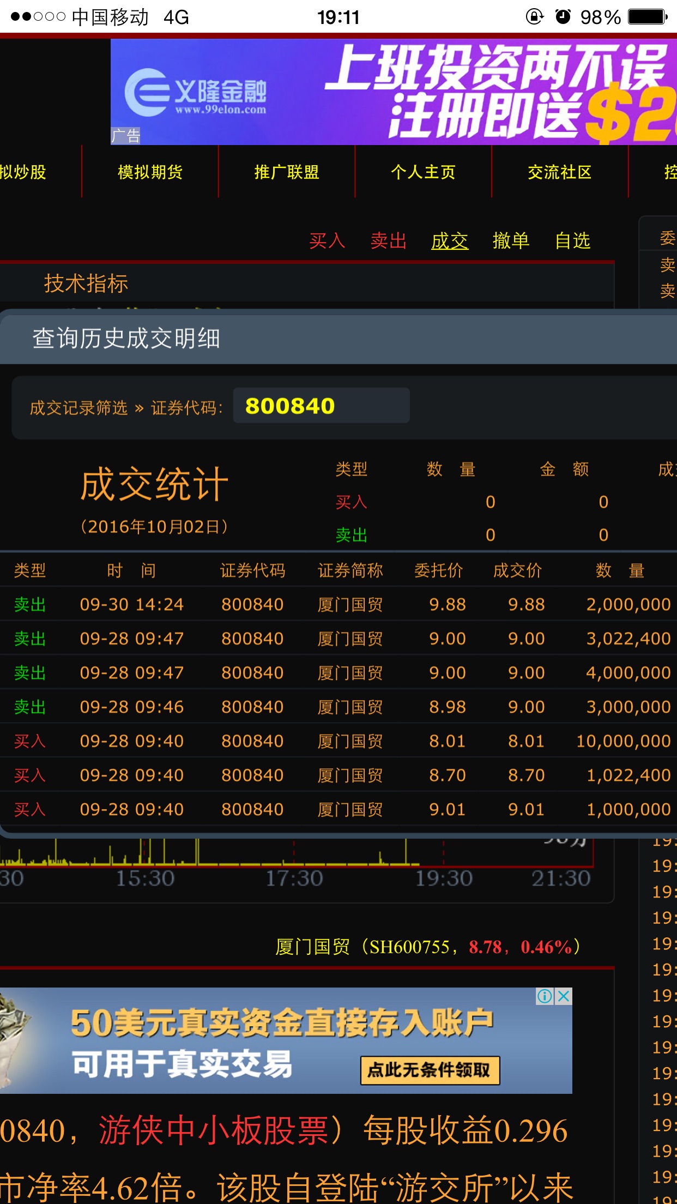The image size is (677, 1204).
Task: Select the underlined 成交 tab
Action: [x=450, y=240]
